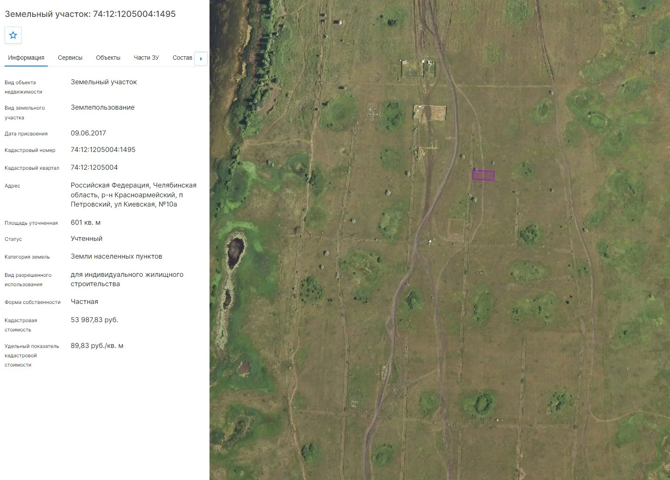Click the Адрес label
Viewport: 670px width, 480px height.
tap(12, 186)
